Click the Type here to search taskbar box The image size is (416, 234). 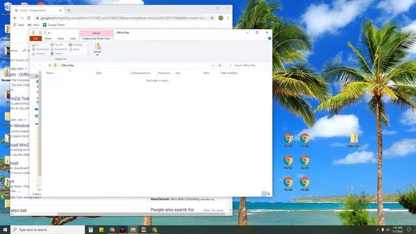click(x=47, y=229)
